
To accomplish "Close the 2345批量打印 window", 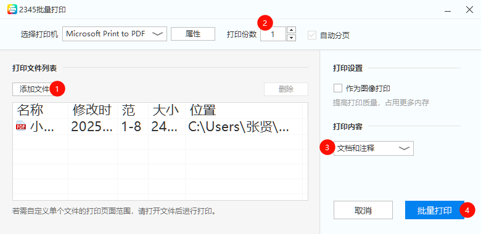I will (x=469, y=10).
